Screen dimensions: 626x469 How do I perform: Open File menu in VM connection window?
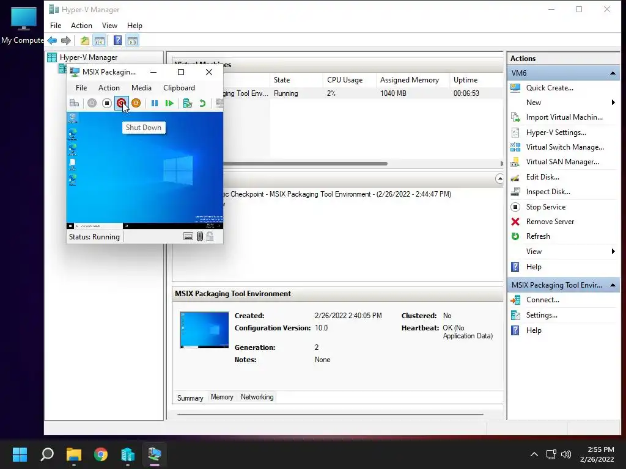coord(81,88)
